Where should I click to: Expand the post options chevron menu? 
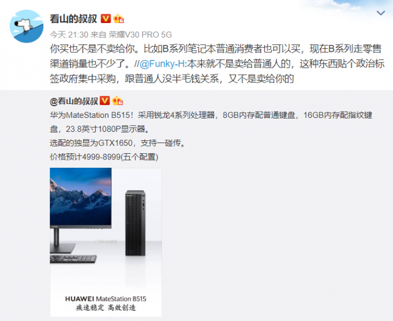pyautogui.click(x=381, y=13)
